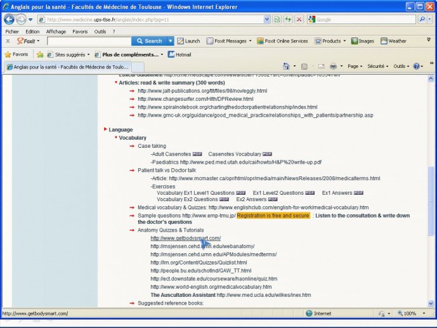Click the Launch toolbar button
The image size is (437, 328).
(188, 41)
